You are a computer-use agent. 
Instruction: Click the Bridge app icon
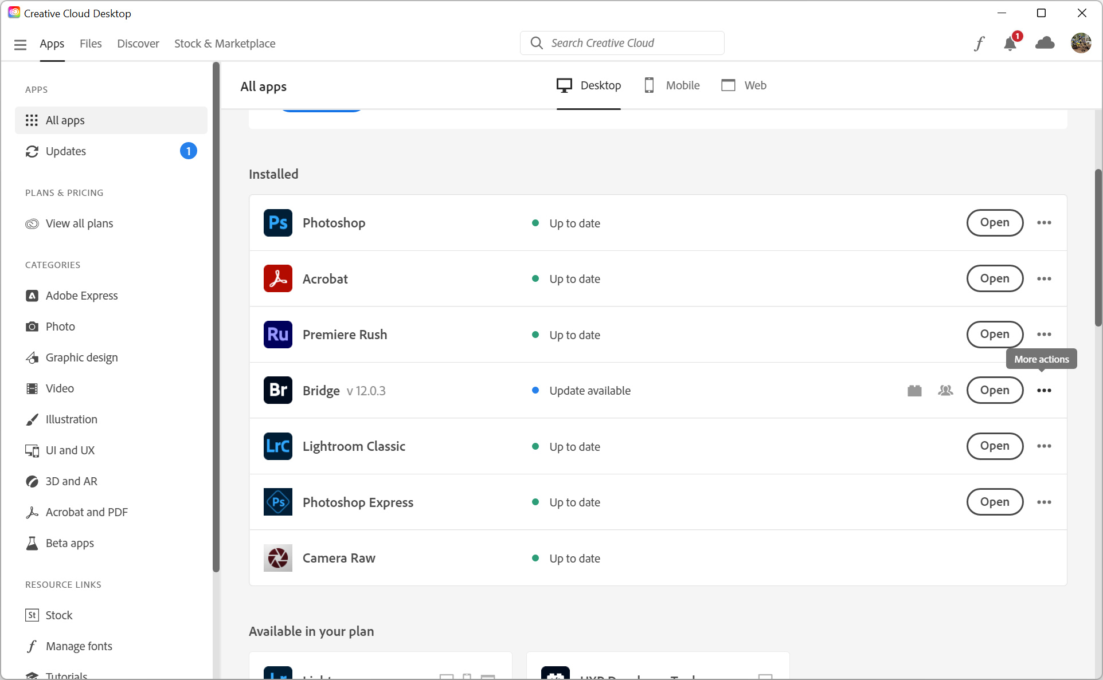pos(278,390)
